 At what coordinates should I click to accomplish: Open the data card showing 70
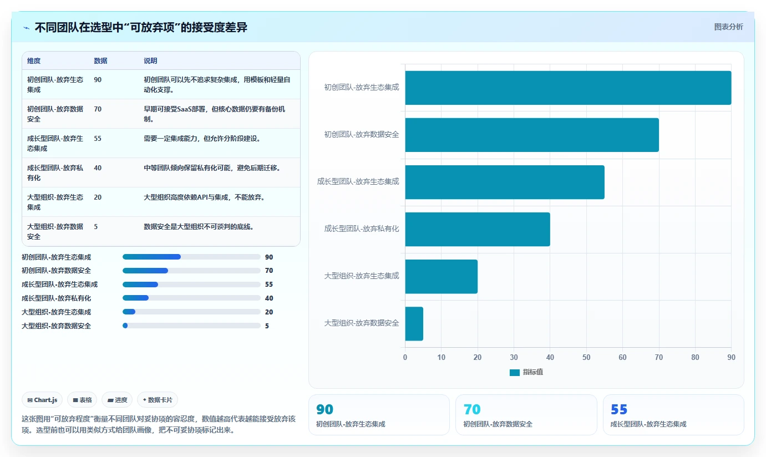point(526,415)
